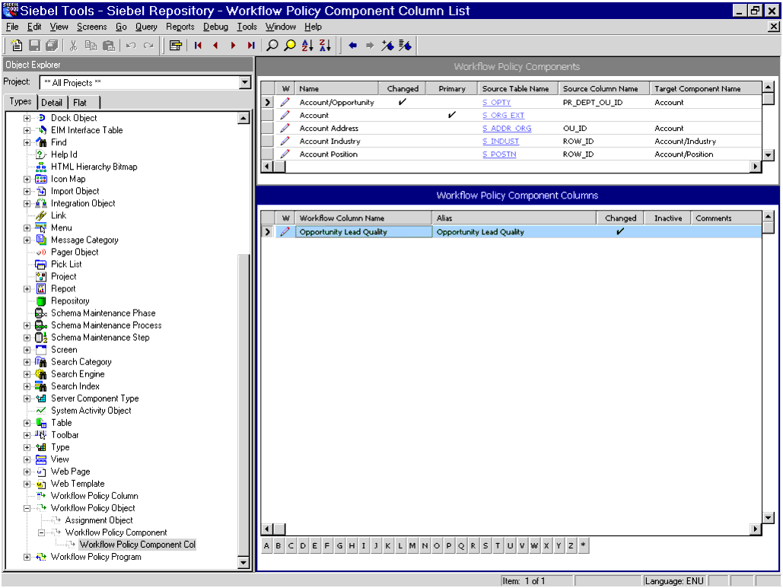Open the Screens menu
Image resolution: width=783 pixels, height=588 pixels.
(91, 27)
